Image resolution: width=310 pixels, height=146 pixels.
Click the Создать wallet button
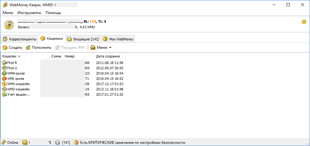[x=12, y=48]
